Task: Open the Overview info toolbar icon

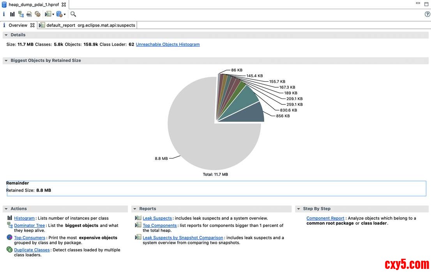Action: [x=4, y=14]
